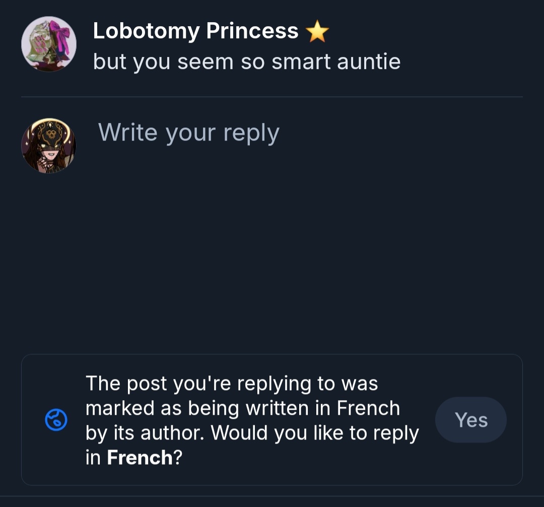Click the word 'Lobotomy' in the author name
The width and height of the screenshot is (544, 507).
tap(146, 31)
